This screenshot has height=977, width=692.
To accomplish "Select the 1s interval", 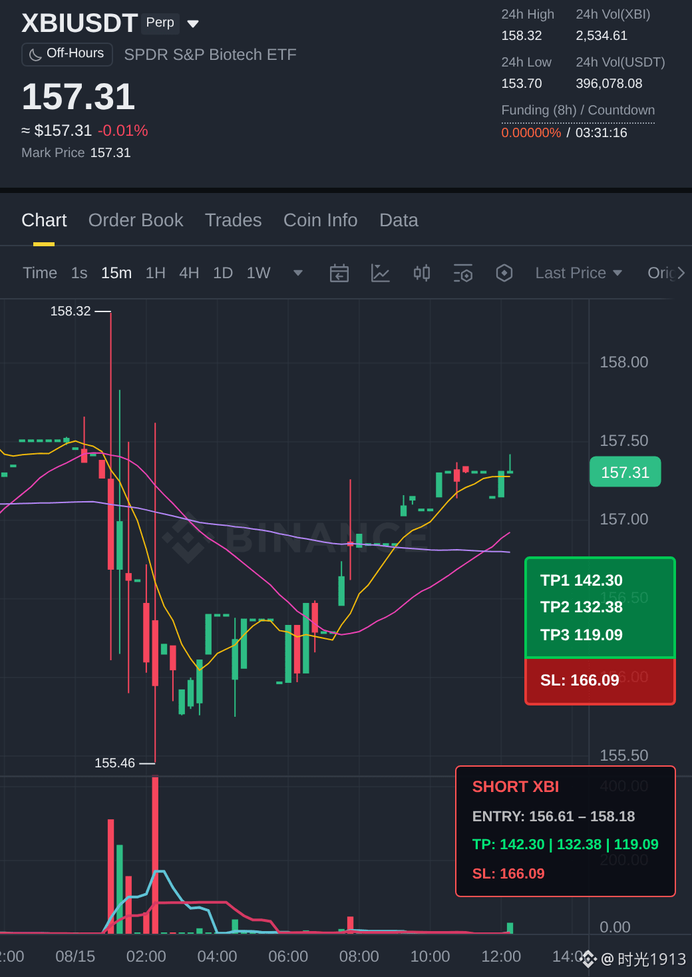I will point(79,273).
